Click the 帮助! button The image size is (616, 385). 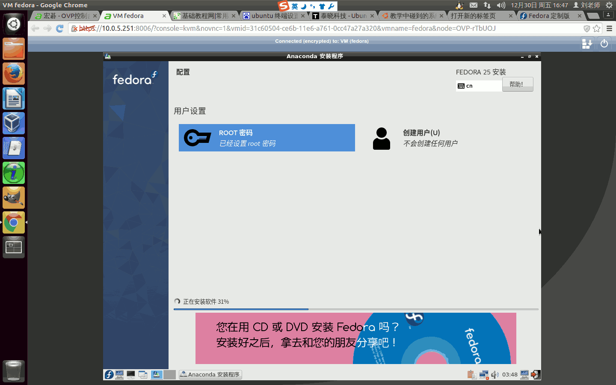(518, 84)
